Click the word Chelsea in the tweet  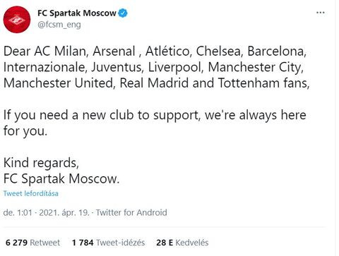pyautogui.click(x=220, y=51)
